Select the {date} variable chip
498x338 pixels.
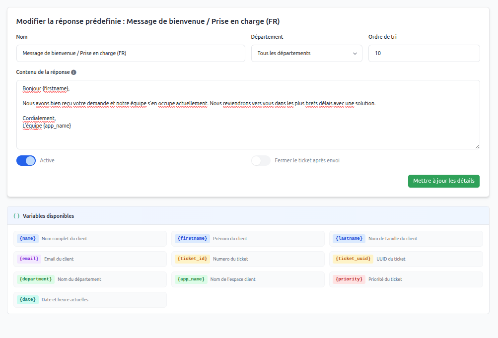[x=27, y=299]
